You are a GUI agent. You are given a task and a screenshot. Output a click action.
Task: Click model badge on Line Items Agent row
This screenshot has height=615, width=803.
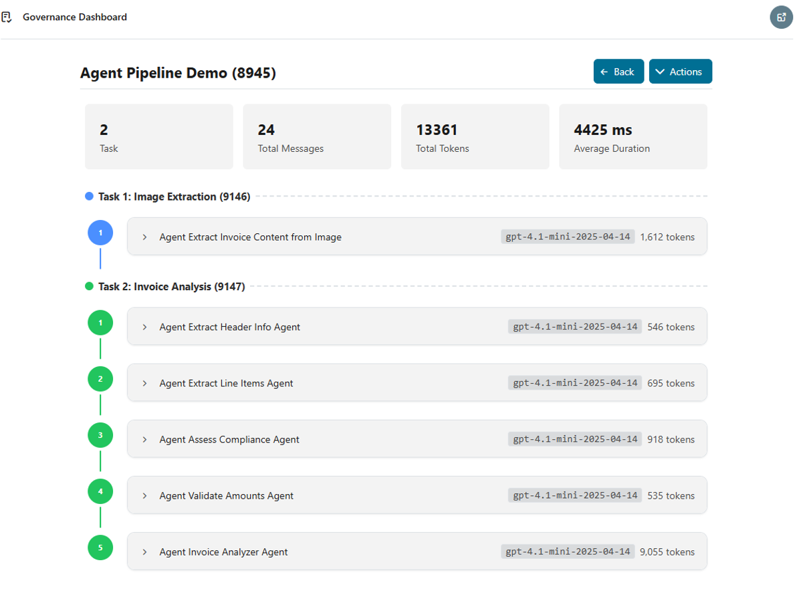click(575, 383)
